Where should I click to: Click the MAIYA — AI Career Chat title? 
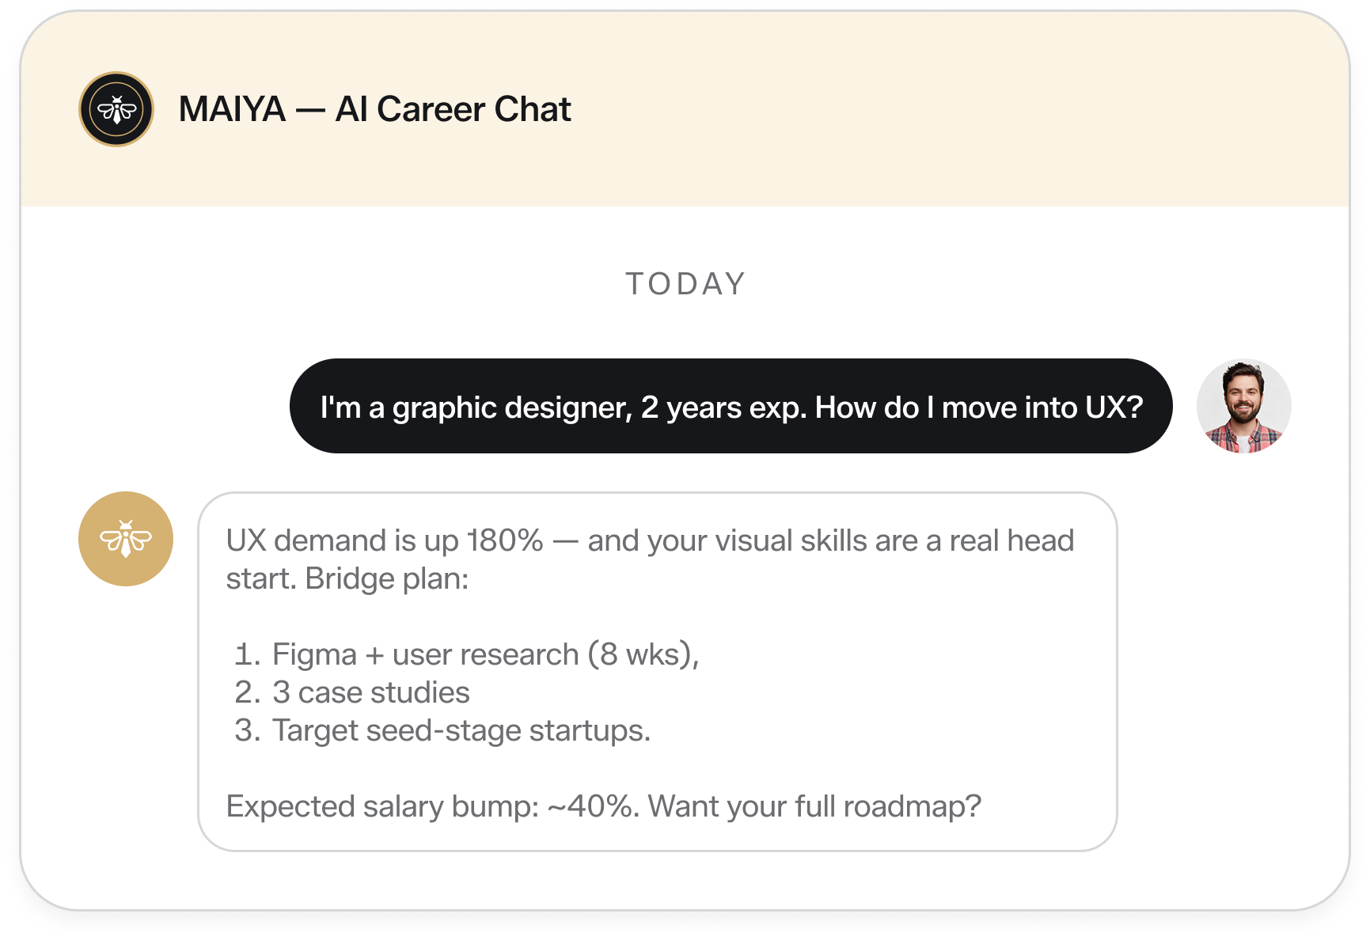[x=374, y=109]
